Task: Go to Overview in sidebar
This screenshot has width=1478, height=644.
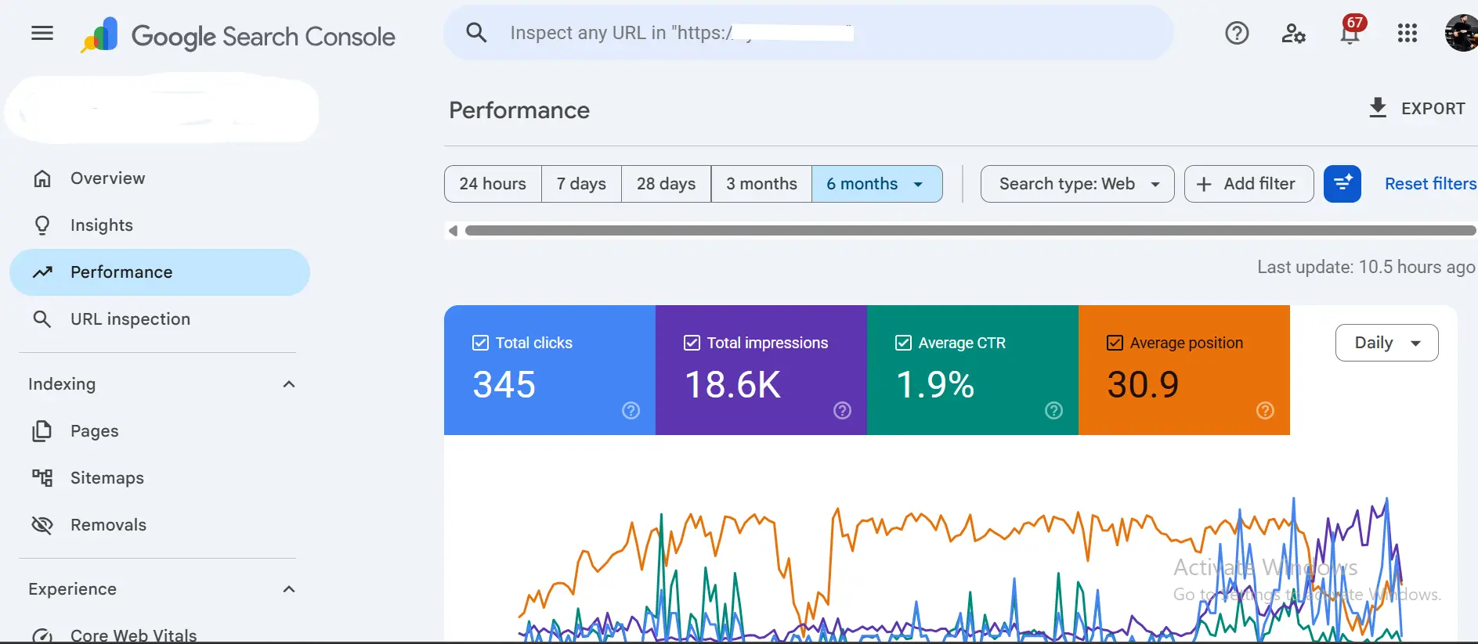Action: click(x=160, y=178)
